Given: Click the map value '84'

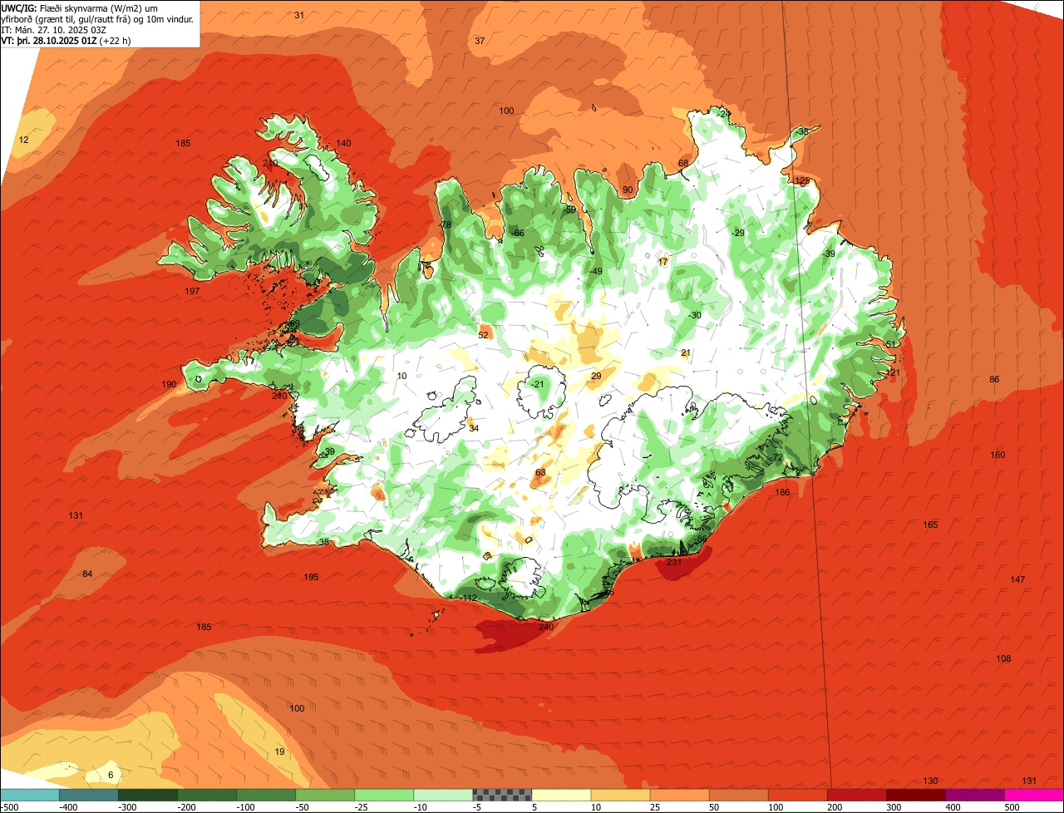Looking at the screenshot, I should tap(87, 574).
